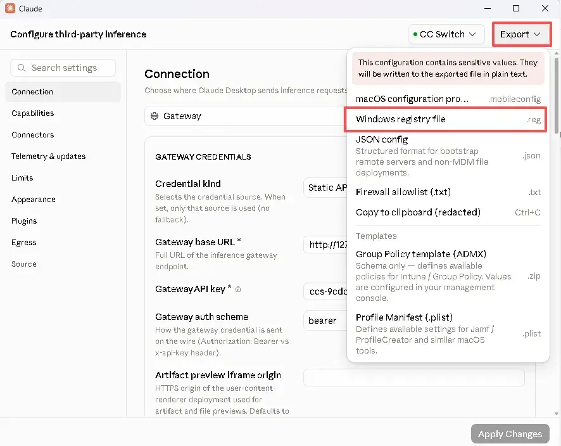561x446 pixels.
Task: Click the Gateway API key field
Action: (x=325, y=291)
